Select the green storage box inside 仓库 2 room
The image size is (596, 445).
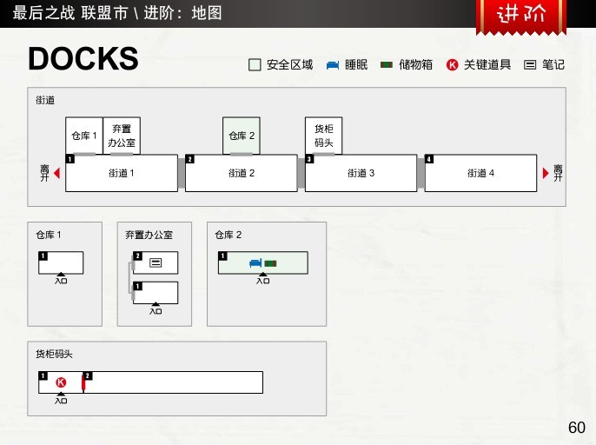click(269, 262)
